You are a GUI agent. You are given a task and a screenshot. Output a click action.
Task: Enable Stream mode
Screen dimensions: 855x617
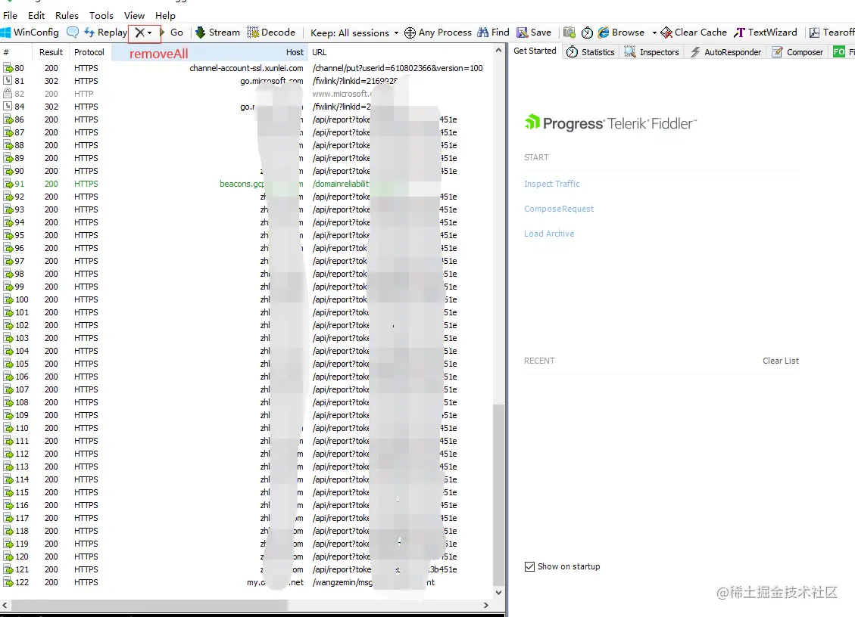[217, 32]
